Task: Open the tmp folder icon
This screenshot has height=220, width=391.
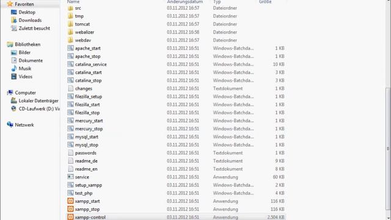Action: pyautogui.click(x=71, y=16)
